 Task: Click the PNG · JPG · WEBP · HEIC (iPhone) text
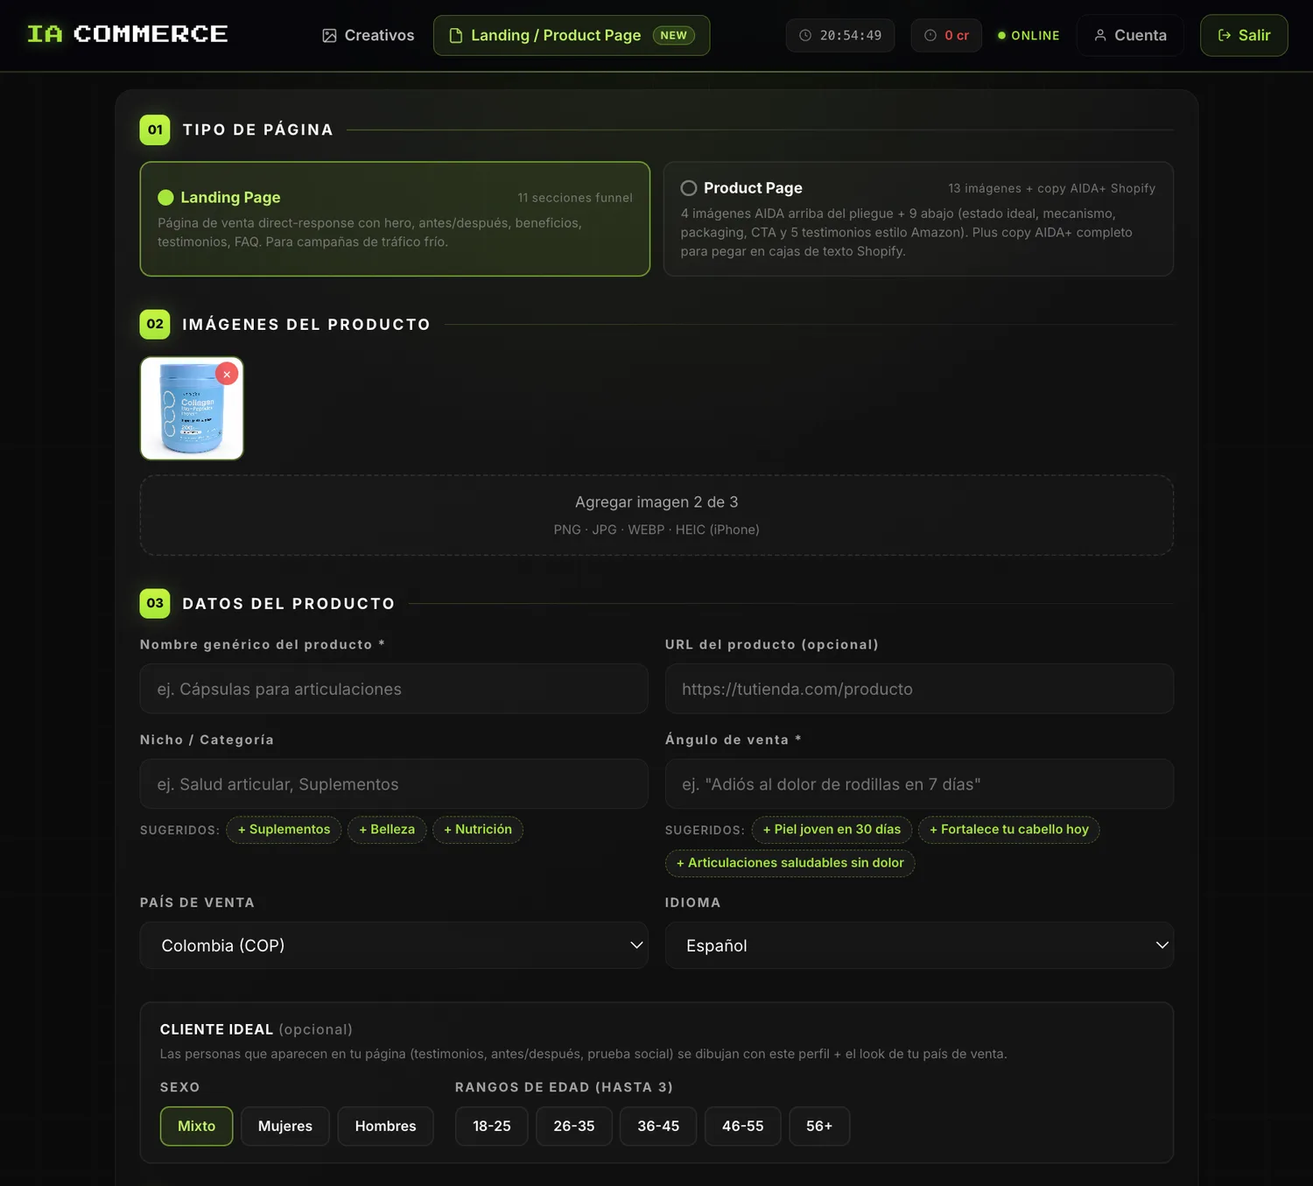656,530
